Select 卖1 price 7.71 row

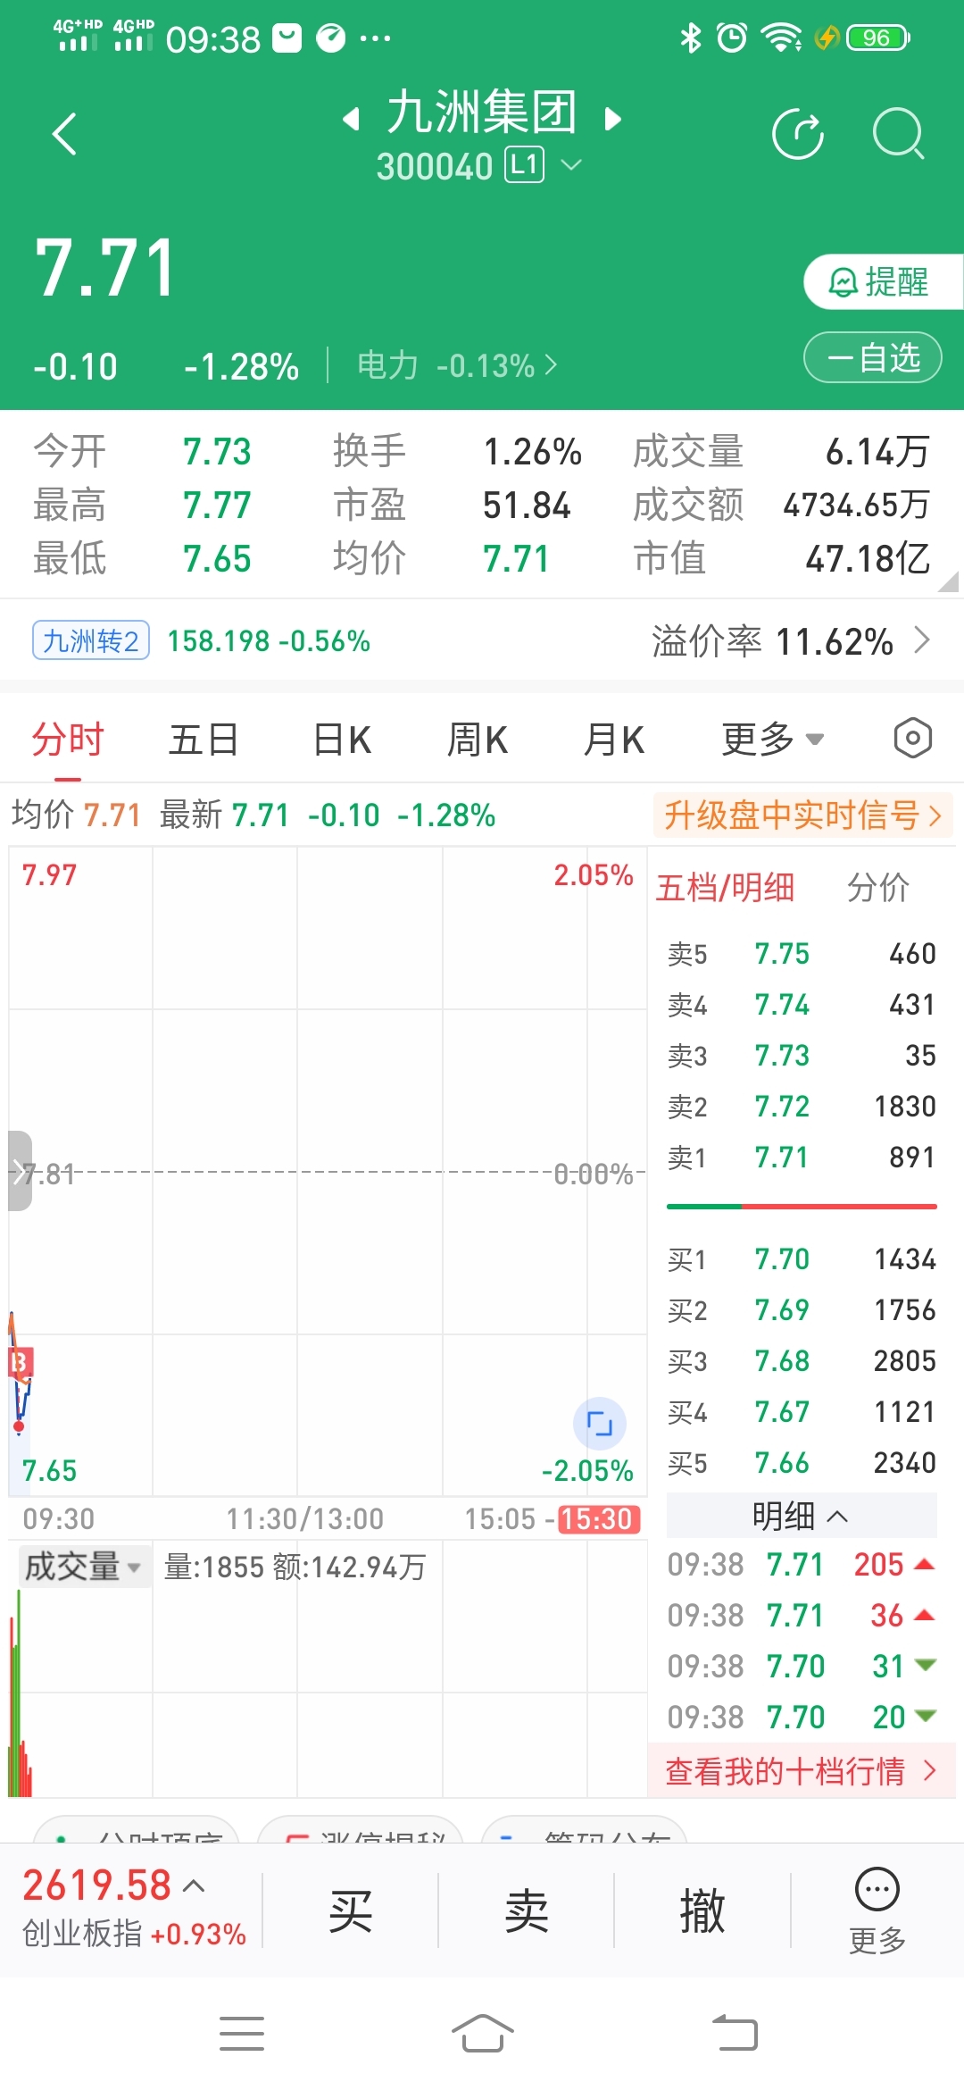[801, 1157]
